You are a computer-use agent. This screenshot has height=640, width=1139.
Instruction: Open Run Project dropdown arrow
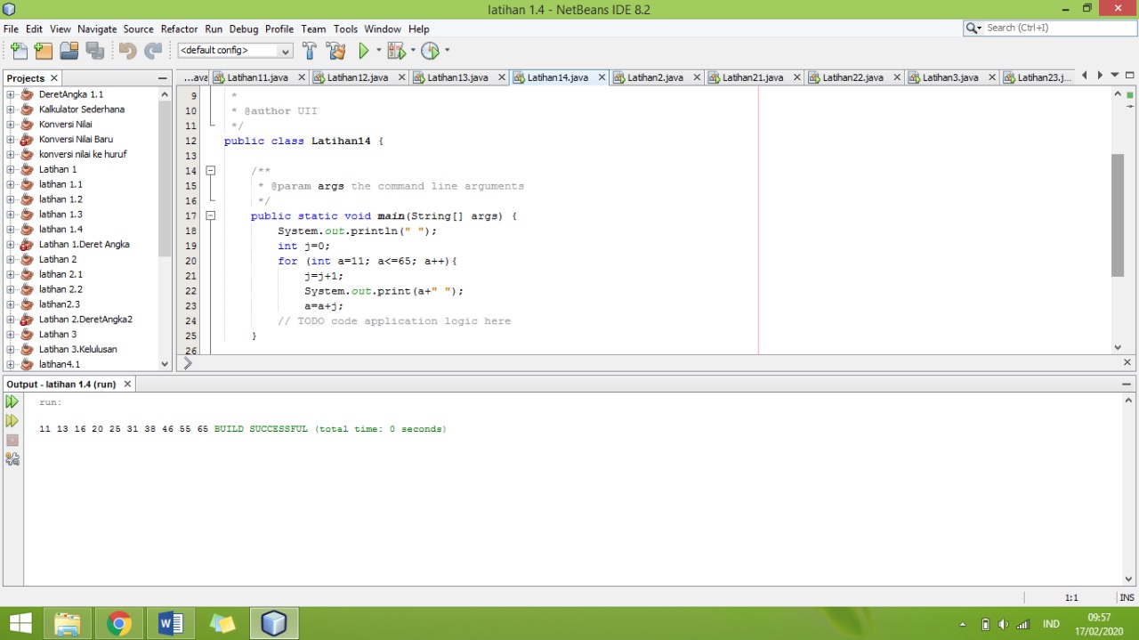pos(379,51)
